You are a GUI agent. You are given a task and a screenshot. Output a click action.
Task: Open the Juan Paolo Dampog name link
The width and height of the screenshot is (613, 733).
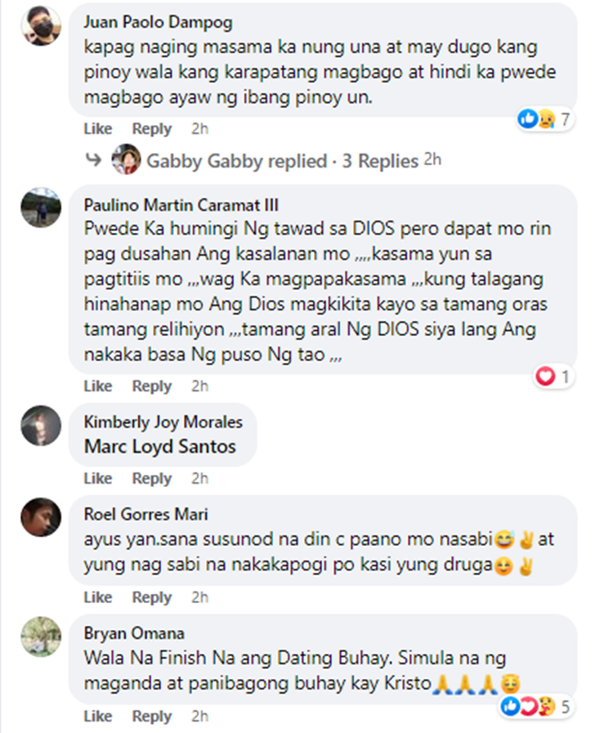pyautogui.click(x=158, y=22)
